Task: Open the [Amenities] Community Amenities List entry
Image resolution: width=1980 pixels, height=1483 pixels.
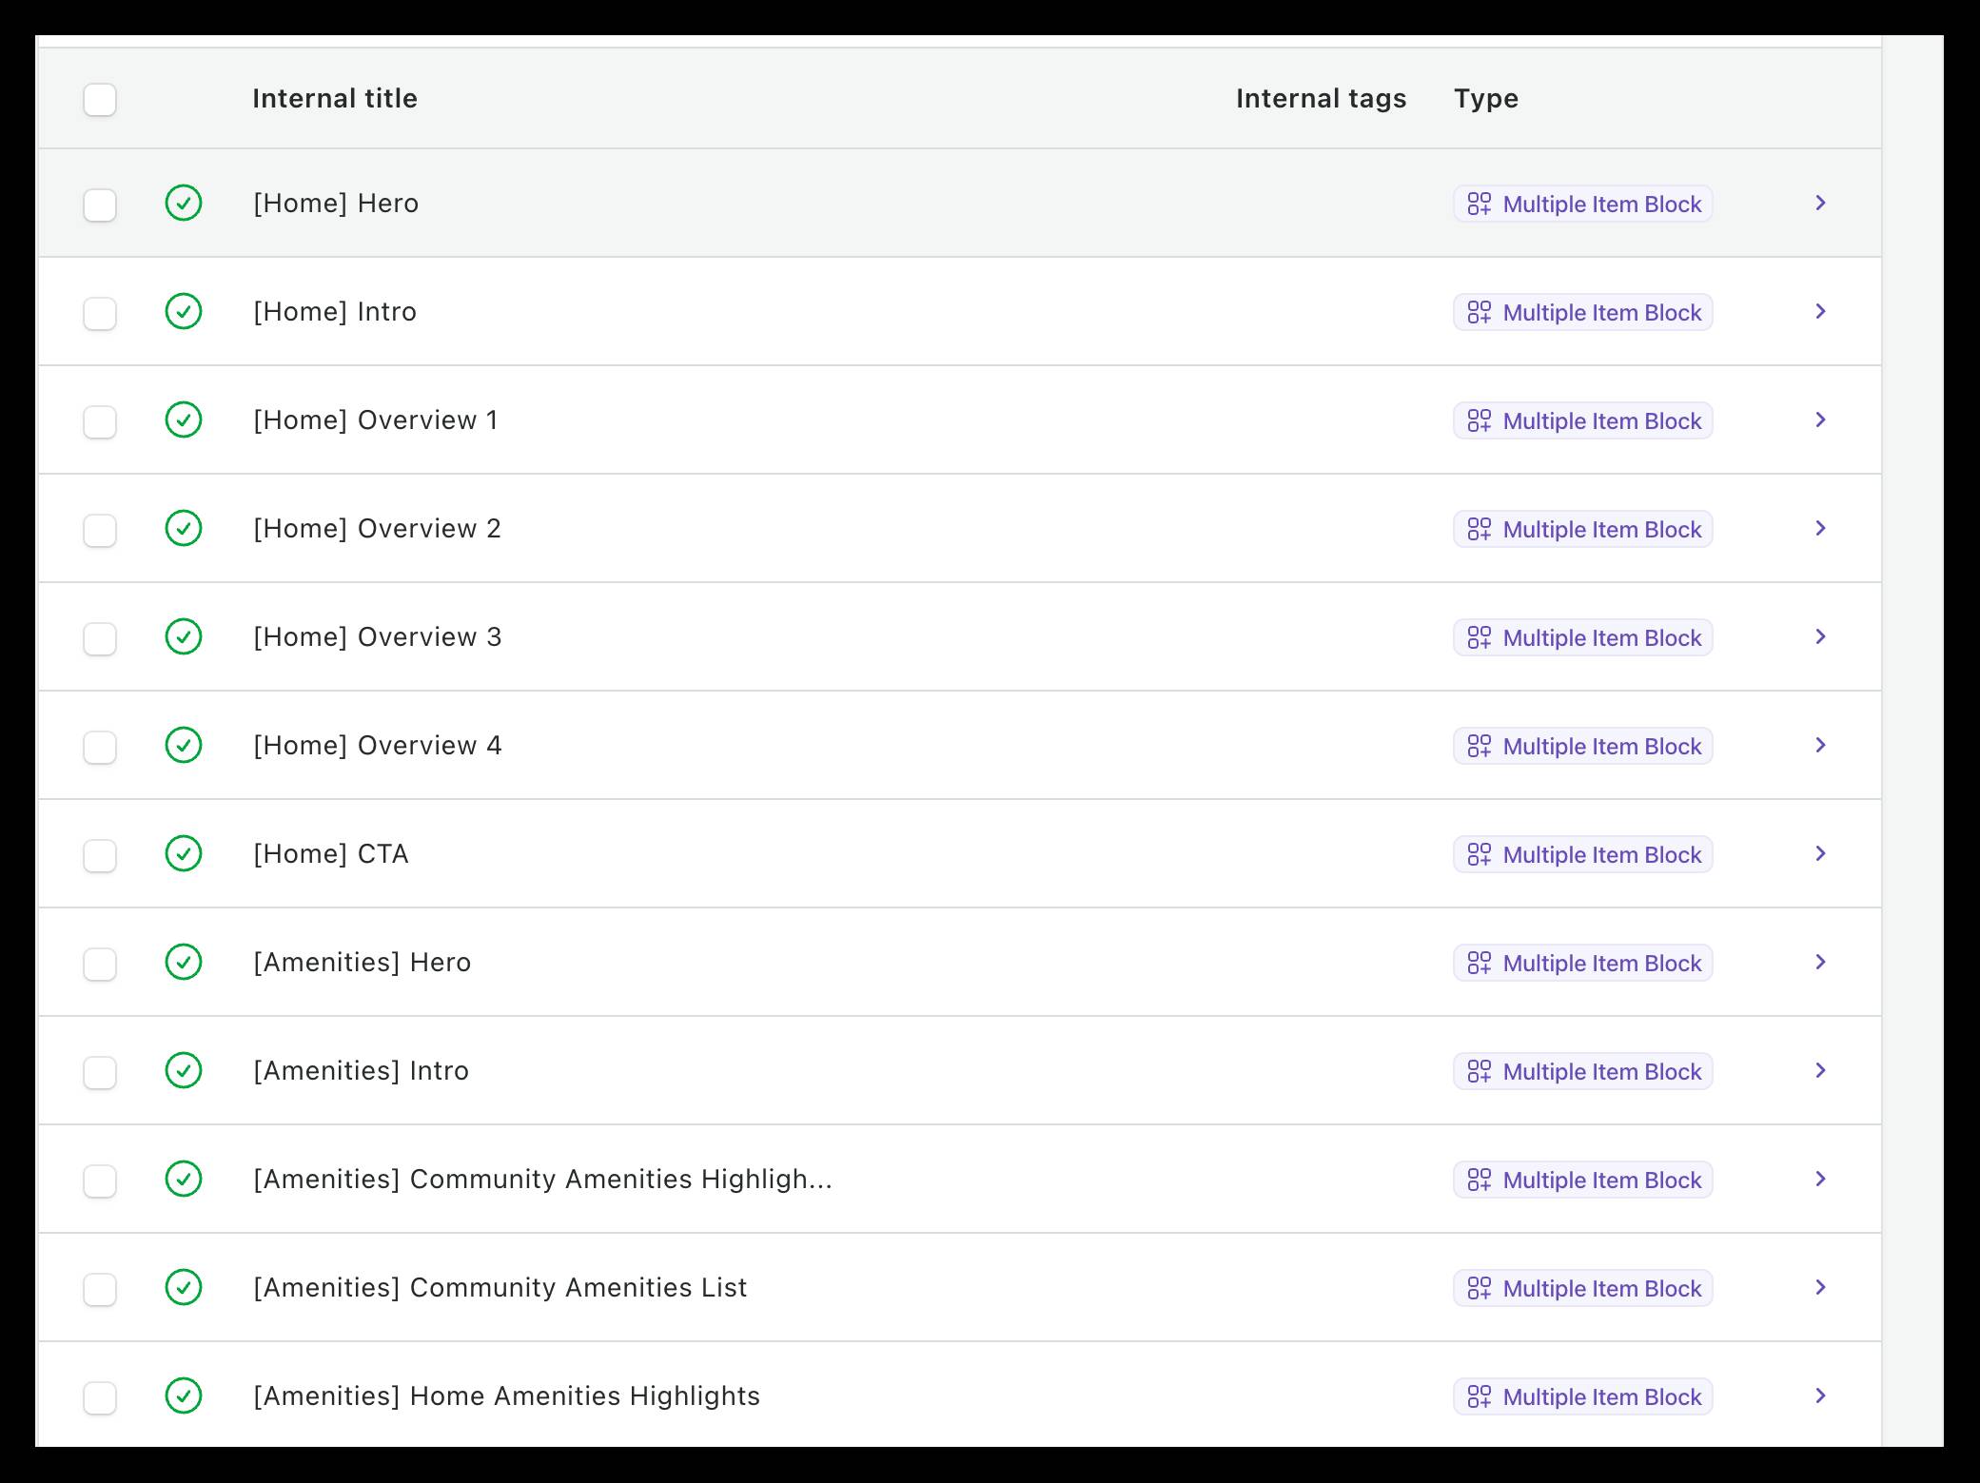Action: click(500, 1288)
